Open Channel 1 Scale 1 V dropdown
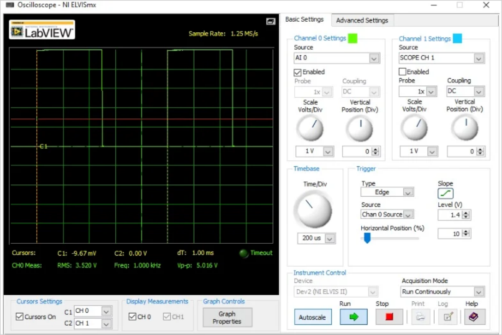The image size is (502, 335). click(x=432, y=152)
